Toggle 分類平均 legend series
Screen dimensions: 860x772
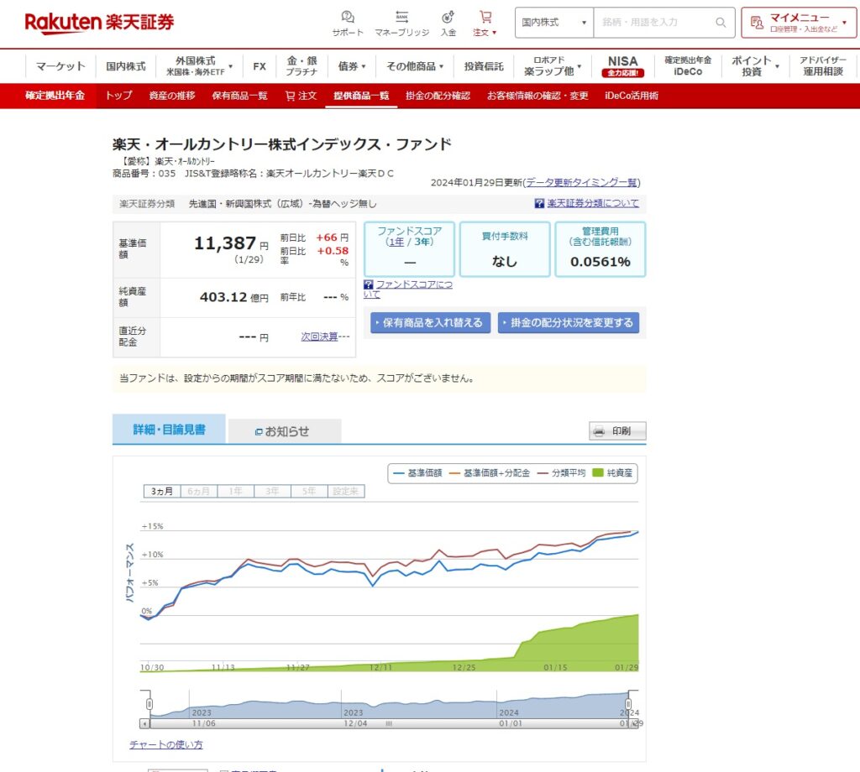[x=562, y=472]
